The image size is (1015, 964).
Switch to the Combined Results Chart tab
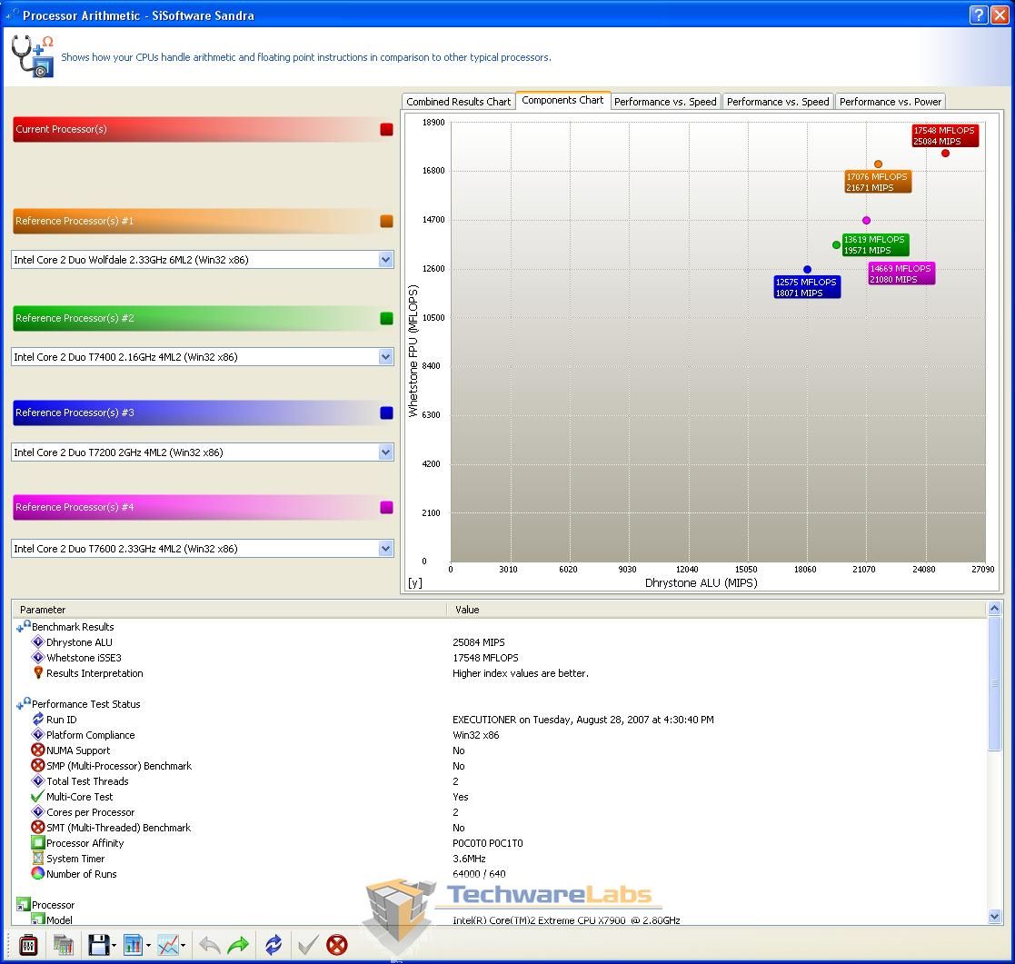pyautogui.click(x=458, y=102)
